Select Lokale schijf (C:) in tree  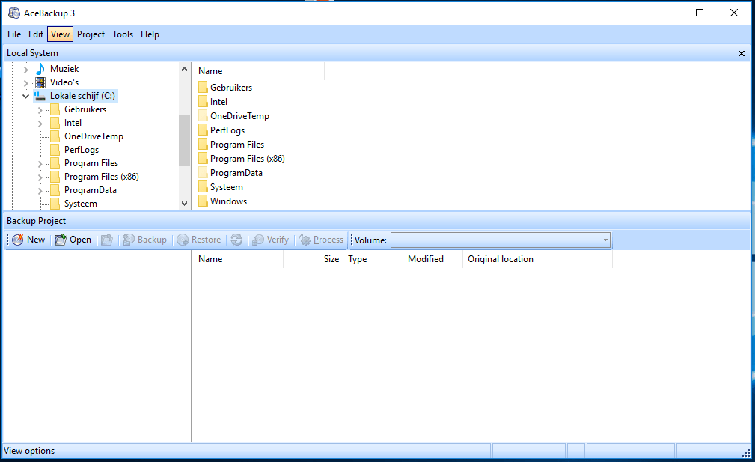click(82, 96)
